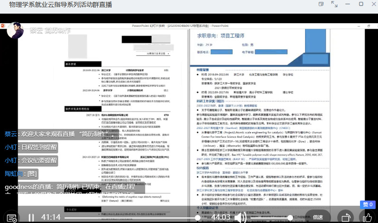Click the volume slider knob
This screenshot has height=223, width=378.
point(290,218)
